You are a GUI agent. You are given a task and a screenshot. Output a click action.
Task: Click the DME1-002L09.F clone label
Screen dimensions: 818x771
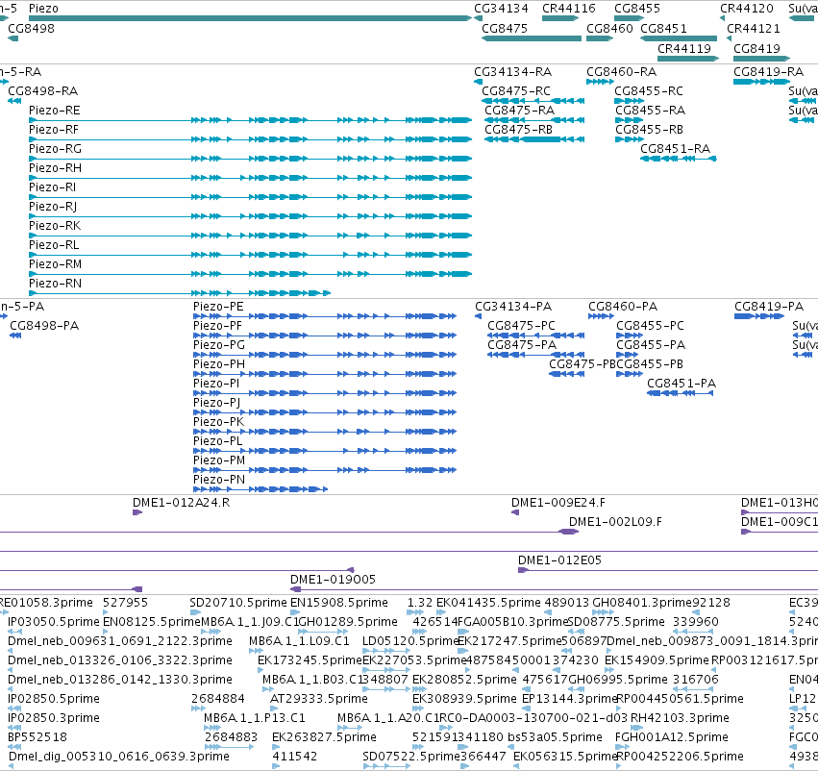(615, 522)
